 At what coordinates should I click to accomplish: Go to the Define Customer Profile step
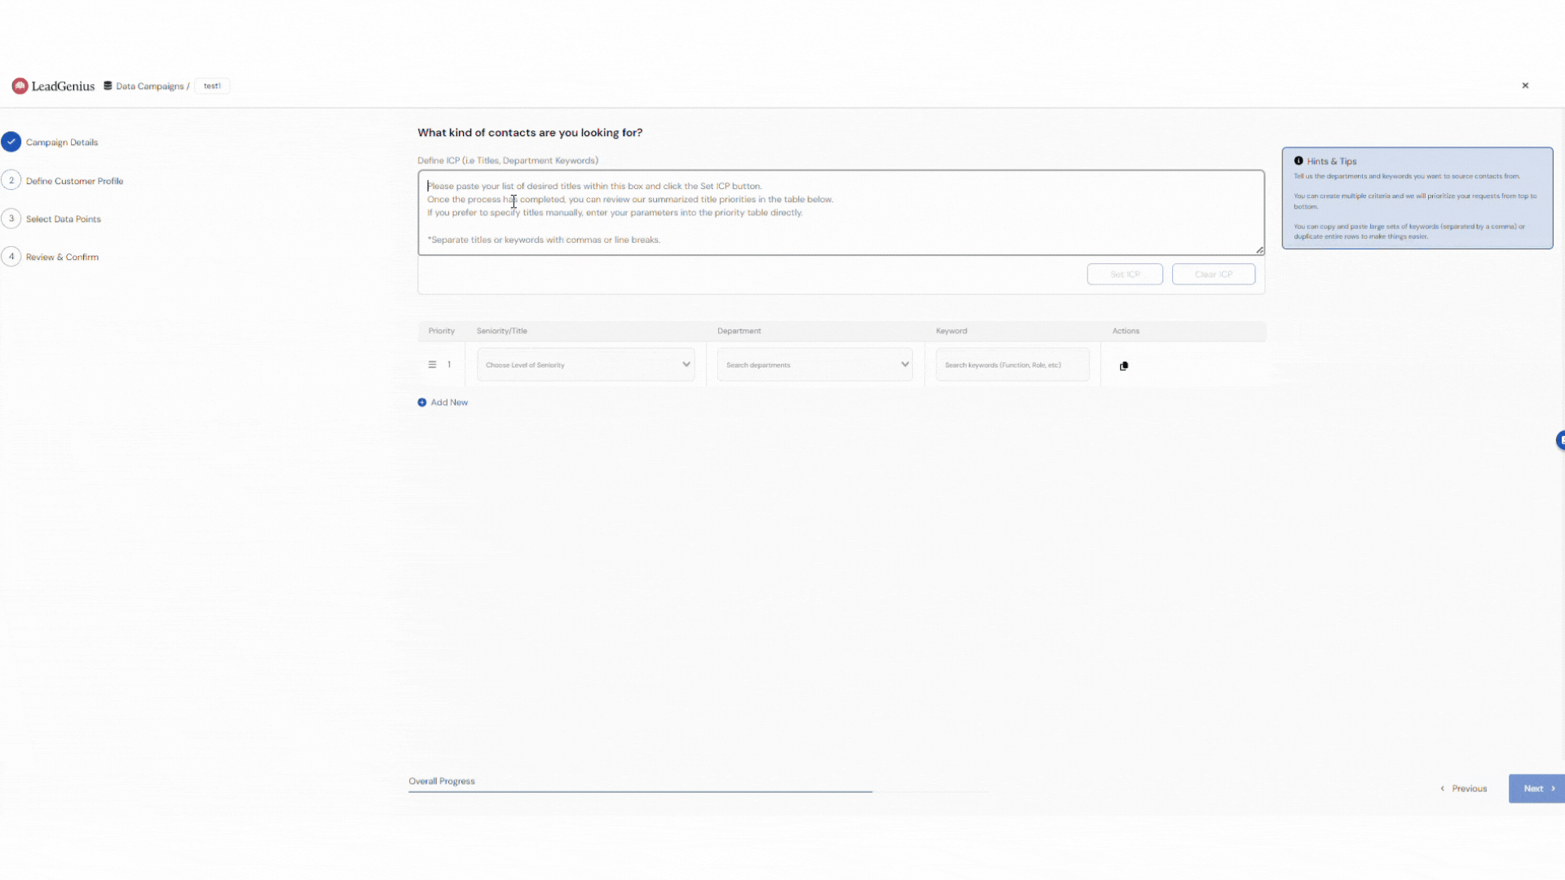(74, 181)
